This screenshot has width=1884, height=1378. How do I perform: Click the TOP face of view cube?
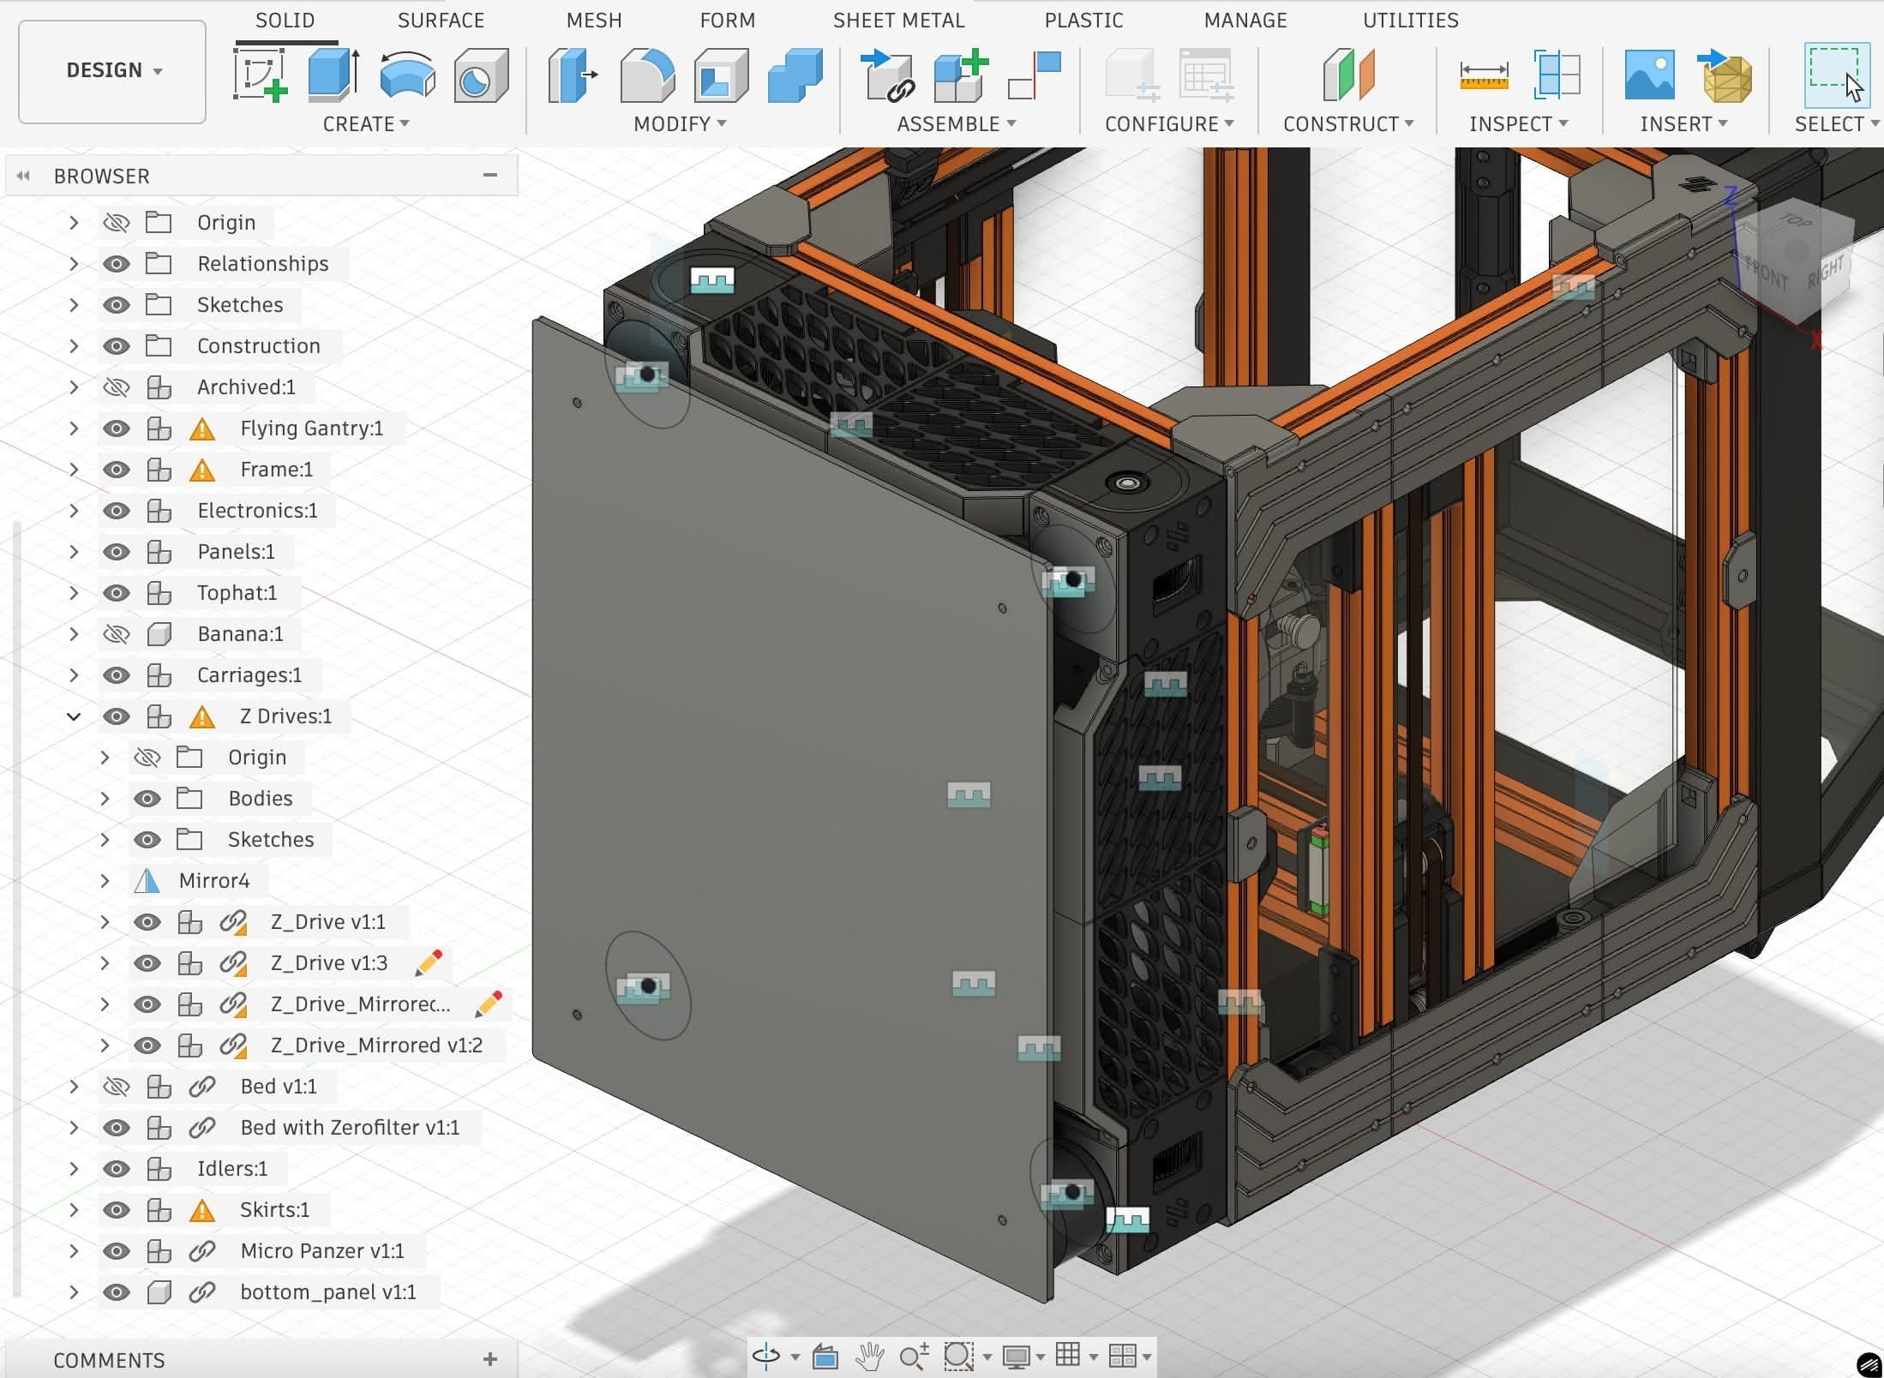[x=1794, y=222]
